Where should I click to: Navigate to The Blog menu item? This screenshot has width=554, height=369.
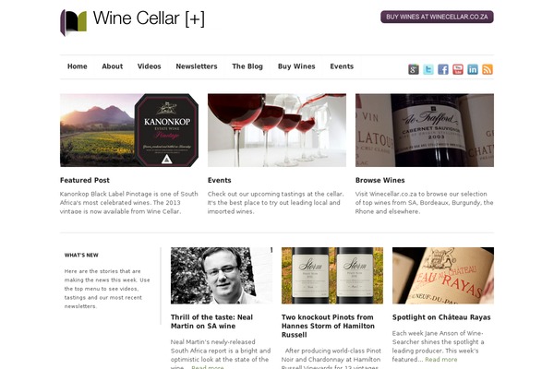tap(247, 66)
